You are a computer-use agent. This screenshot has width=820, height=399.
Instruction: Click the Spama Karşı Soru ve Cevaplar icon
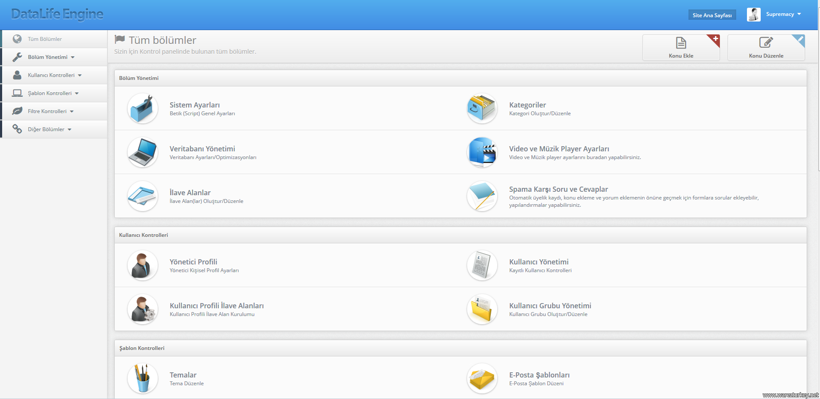[x=482, y=196]
